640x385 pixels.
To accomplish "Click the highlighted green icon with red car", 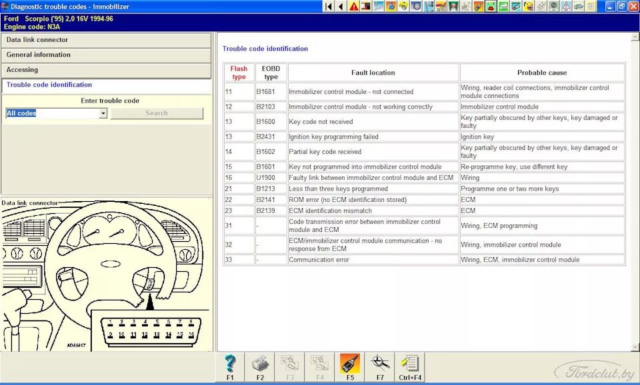I will point(491,7).
